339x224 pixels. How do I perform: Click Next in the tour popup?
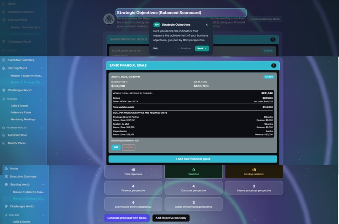coord(202,48)
